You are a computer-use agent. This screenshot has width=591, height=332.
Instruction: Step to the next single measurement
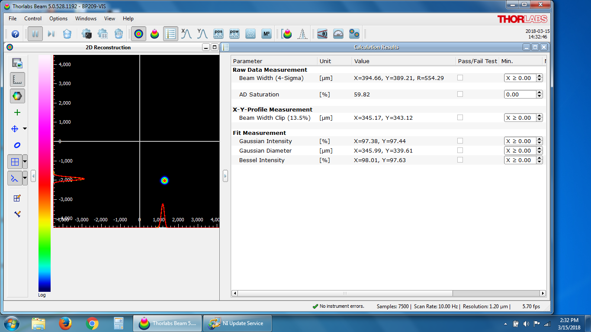coord(51,34)
